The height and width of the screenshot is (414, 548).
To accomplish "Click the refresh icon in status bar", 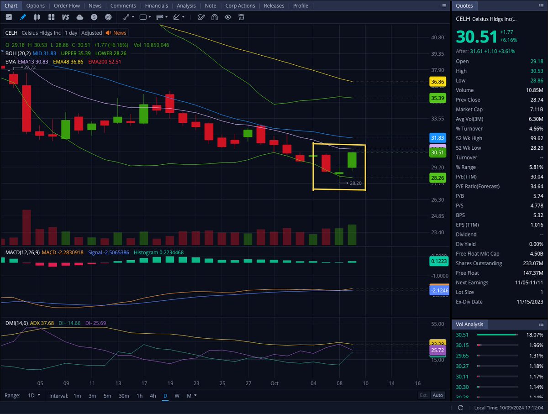I will click(460, 408).
